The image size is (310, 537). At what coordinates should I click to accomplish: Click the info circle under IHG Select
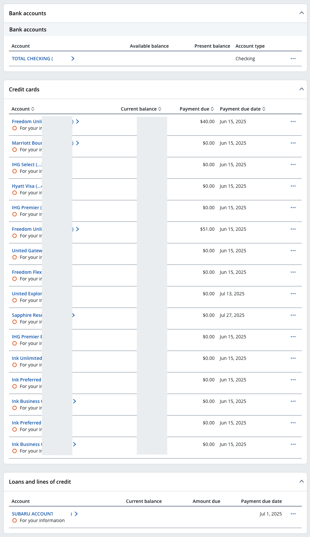pos(15,171)
